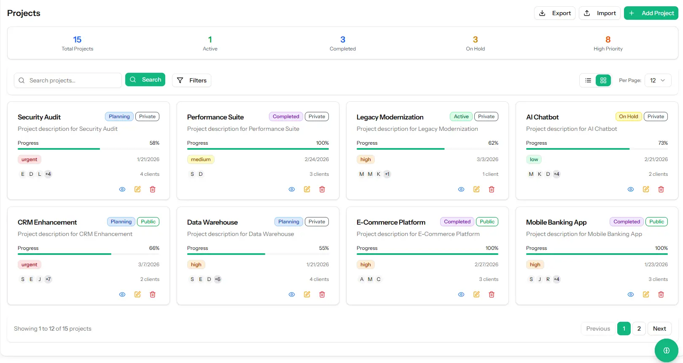683x363 pixels.
Task: Click the E-Commerce Platform title
Action: click(x=391, y=222)
